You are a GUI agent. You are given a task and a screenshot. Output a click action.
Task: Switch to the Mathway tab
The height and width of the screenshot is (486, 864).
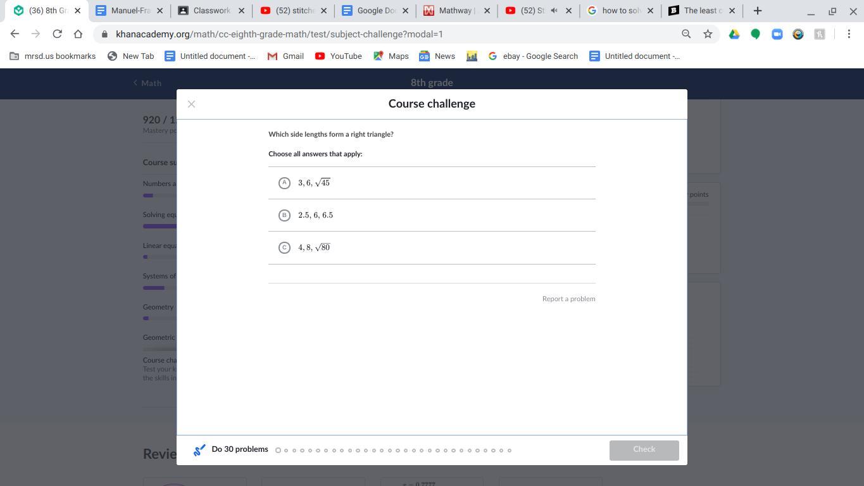click(x=456, y=11)
